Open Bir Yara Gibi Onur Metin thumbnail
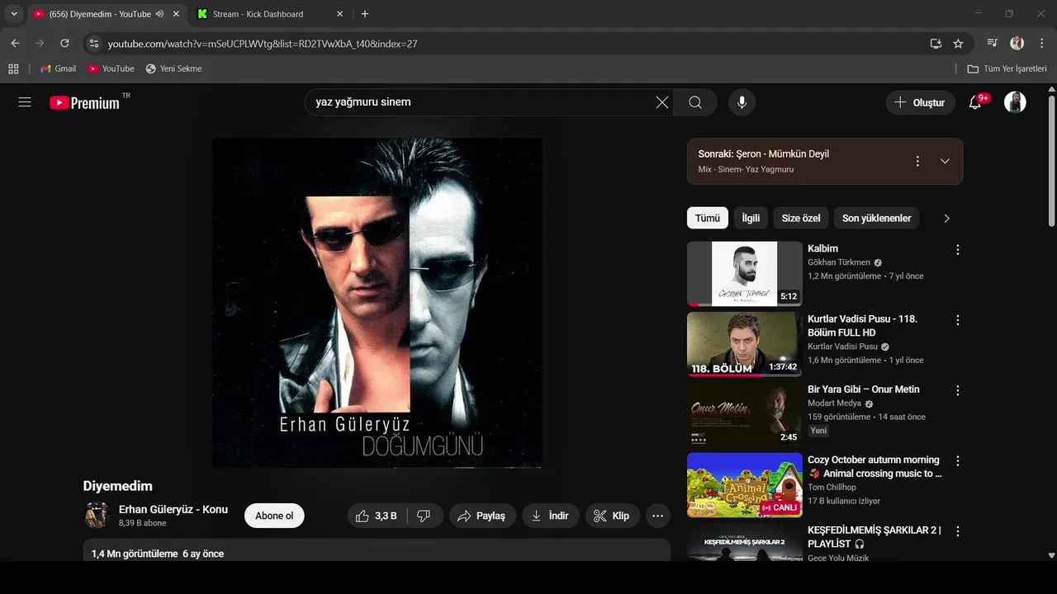The width and height of the screenshot is (1057, 594). click(745, 414)
